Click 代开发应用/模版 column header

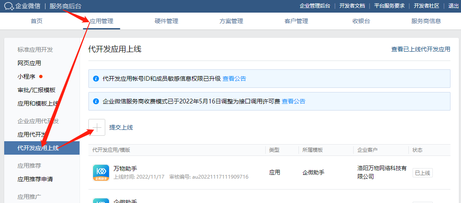point(111,150)
